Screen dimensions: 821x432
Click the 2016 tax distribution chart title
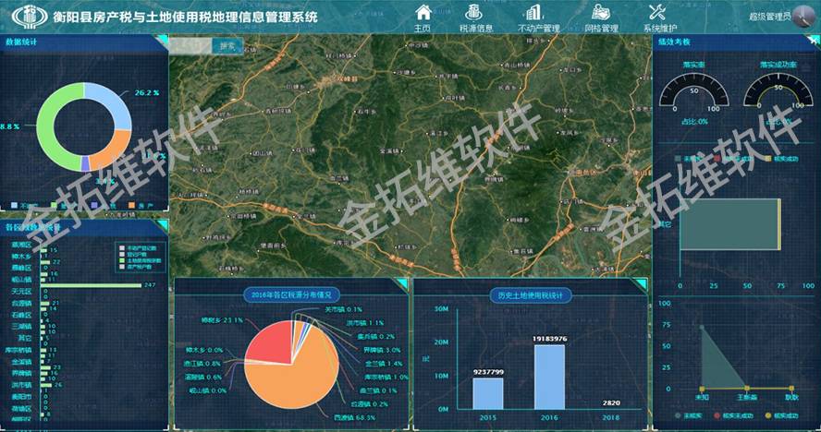pos(291,294)
